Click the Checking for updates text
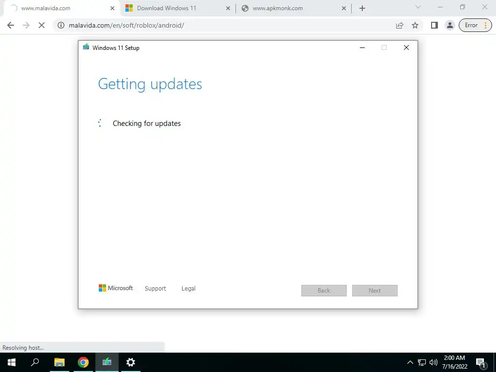The width and height of the screenshot is (496, 372). [147, 124]
